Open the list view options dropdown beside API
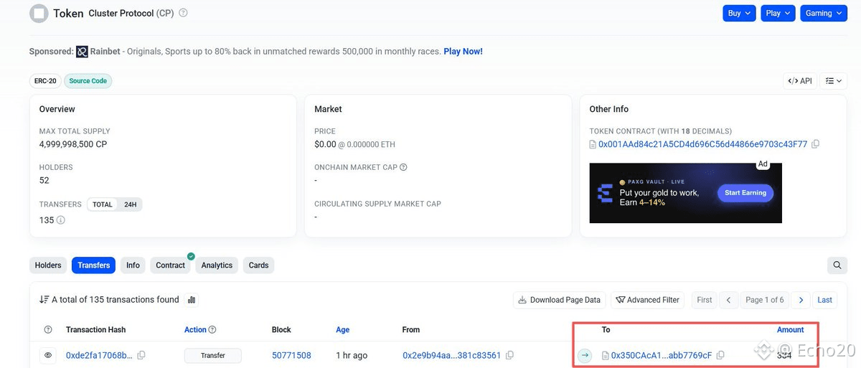The image size is (861, 368). pyautogui.click(x=834, y=81)
